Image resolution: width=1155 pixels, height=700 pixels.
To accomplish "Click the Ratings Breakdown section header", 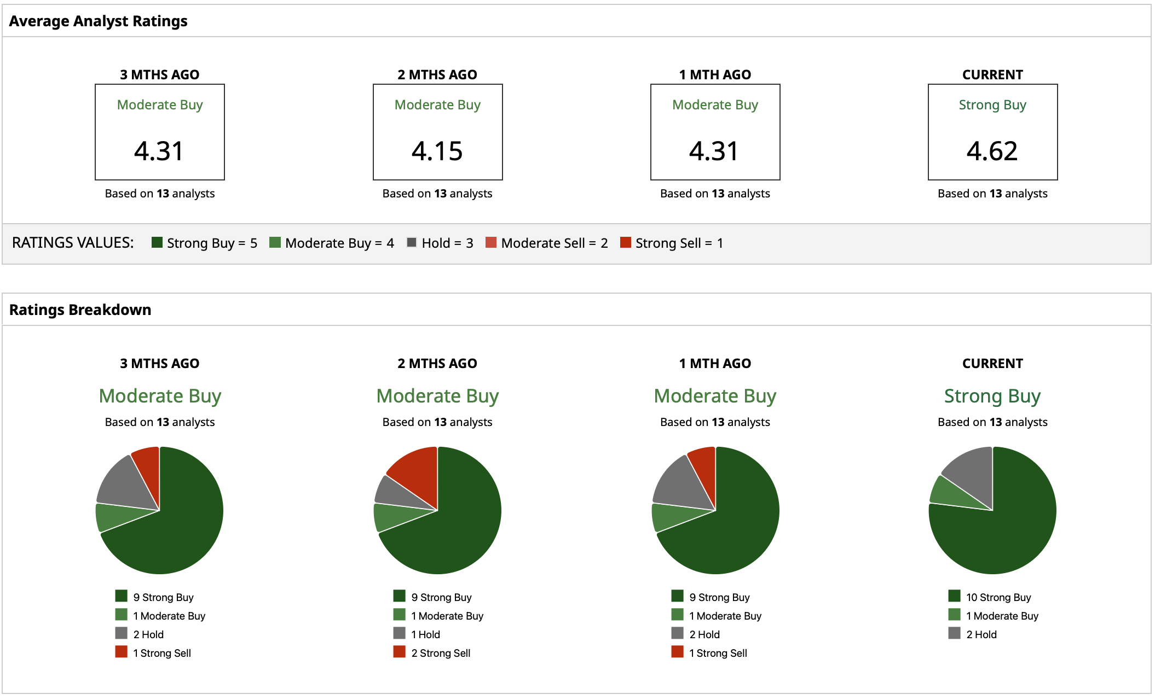I will [80, 310].
